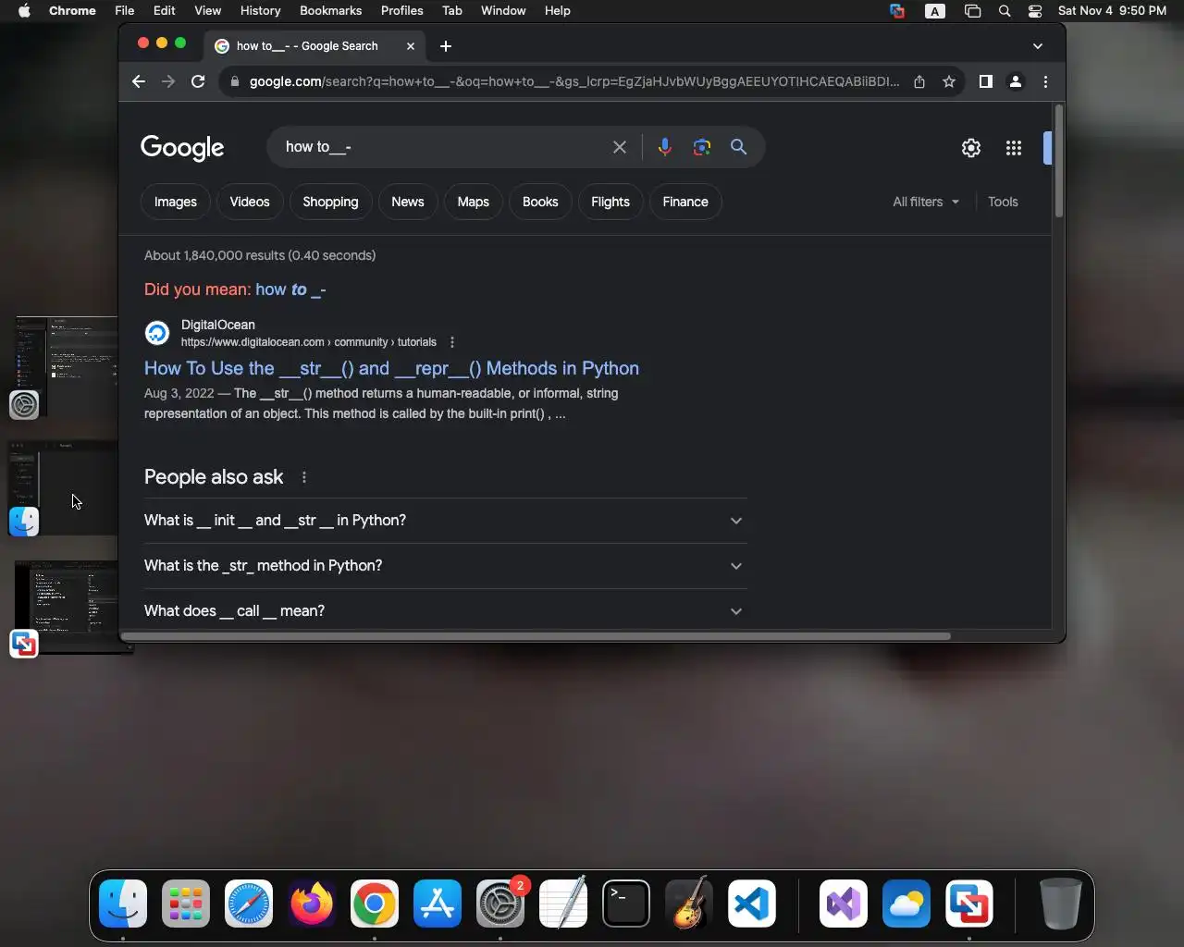The width and height of the screenshot is (1184, 947).
Task: Launch Safari from the Dock
Action: [x=249, y=904]
